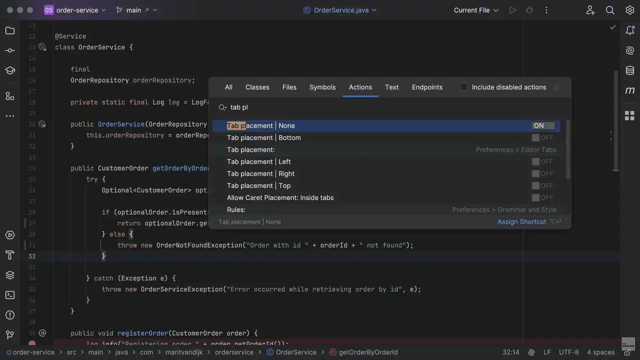Open the Current File run configuration dropdown
The image size is (640, 360).
476,10
